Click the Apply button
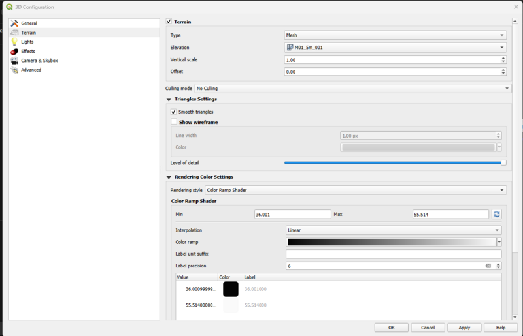 pos(464,328)
